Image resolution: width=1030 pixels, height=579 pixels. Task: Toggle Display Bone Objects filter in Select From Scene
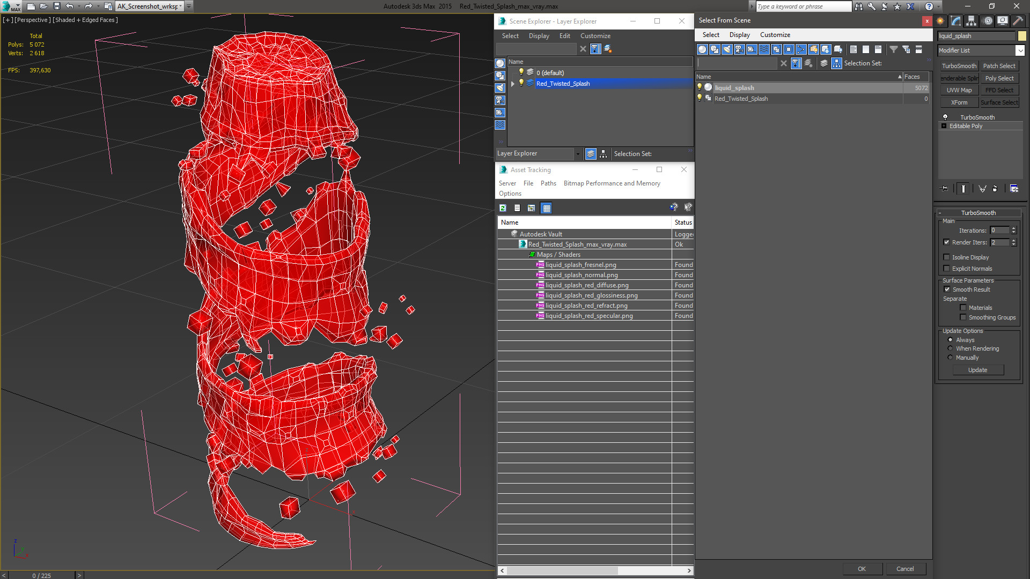click(801, 49)
